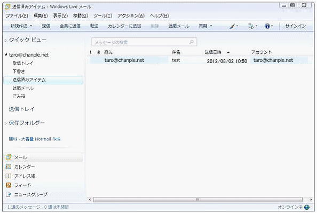Viewport: 317px width, 213px height.
Task: Click the layout menus icon in toolbar
Action: [251, 26]
